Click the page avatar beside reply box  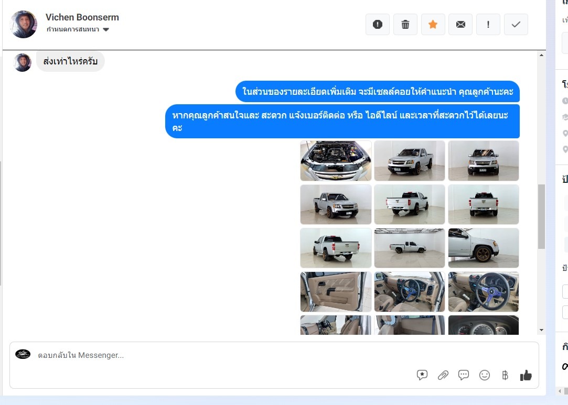click(23, 354)
